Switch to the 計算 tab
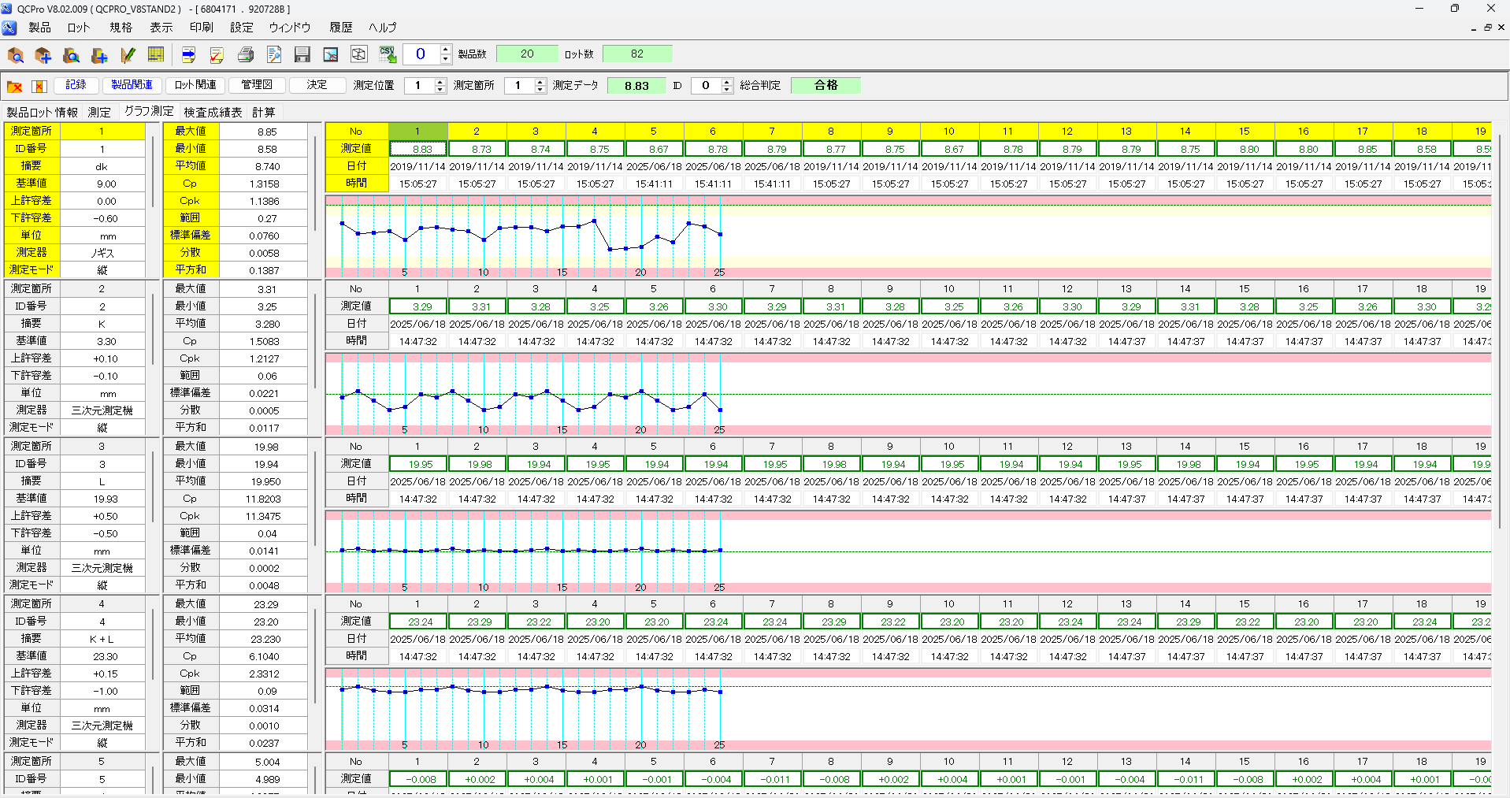The width and height of the screenshot is (1510, 798). [263, 112]
